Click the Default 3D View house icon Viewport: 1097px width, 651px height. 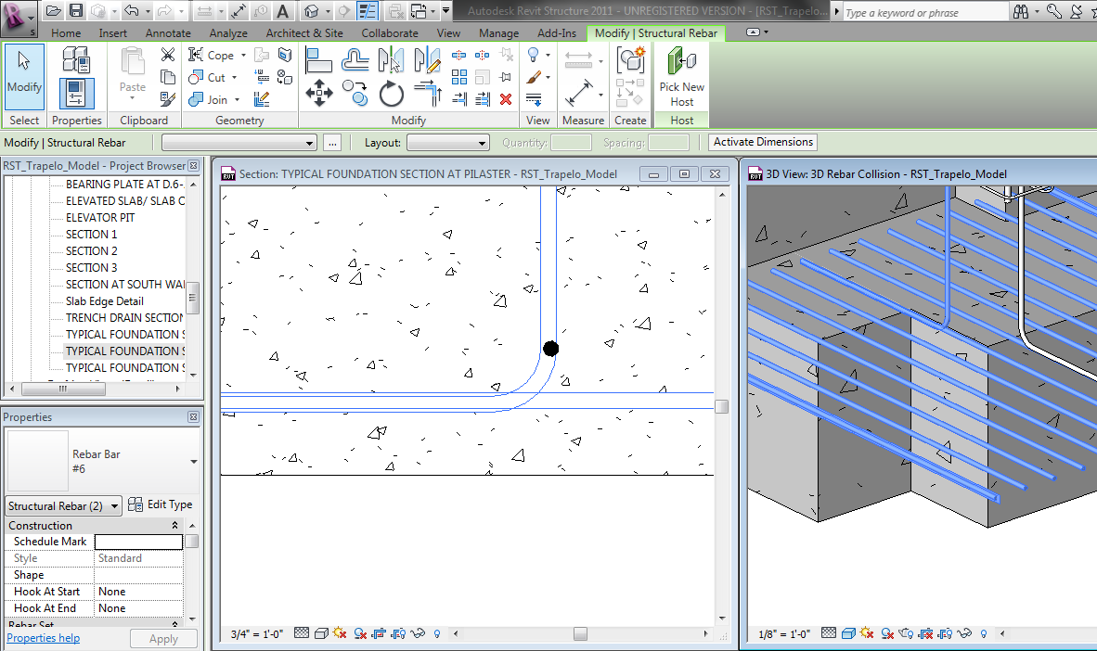(312, 10)
